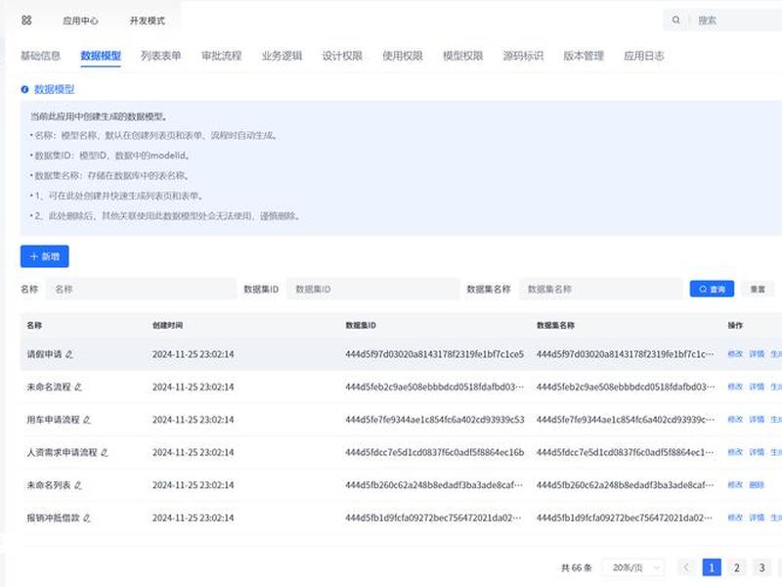Click the 数据集ID column header
This screenshot has width=782, height=587.
point(361,326)
